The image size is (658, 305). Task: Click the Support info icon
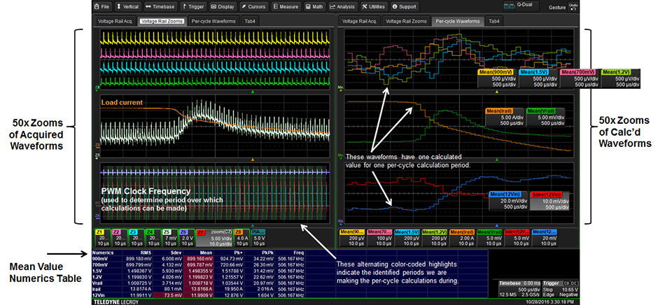point(395,6)
